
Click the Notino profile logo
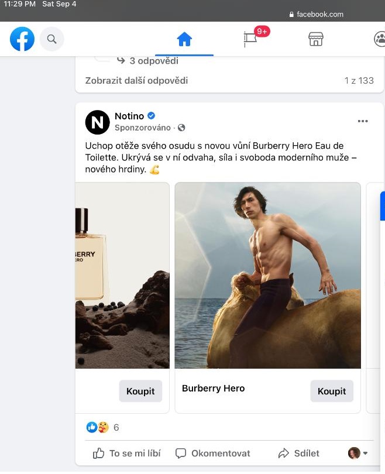97,122
